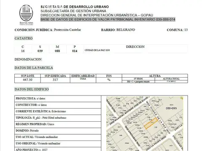
Task: Click the cadastre P value '014'
Action: point(74,51)
